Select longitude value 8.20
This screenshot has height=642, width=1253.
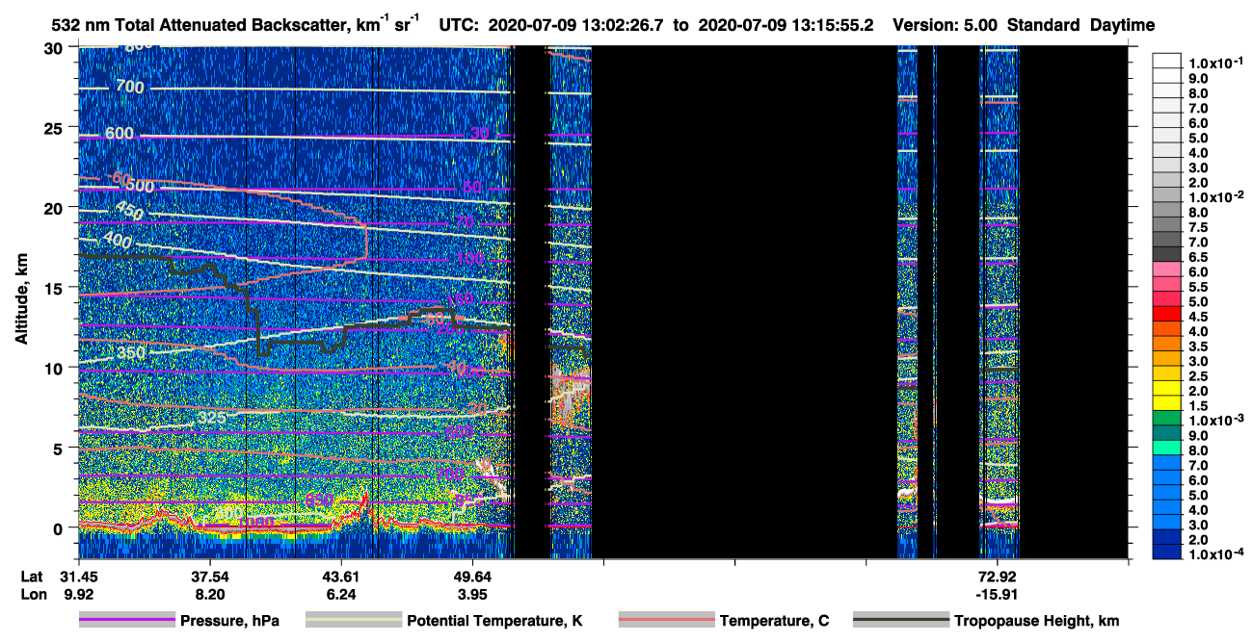click(x=210, y=595)
